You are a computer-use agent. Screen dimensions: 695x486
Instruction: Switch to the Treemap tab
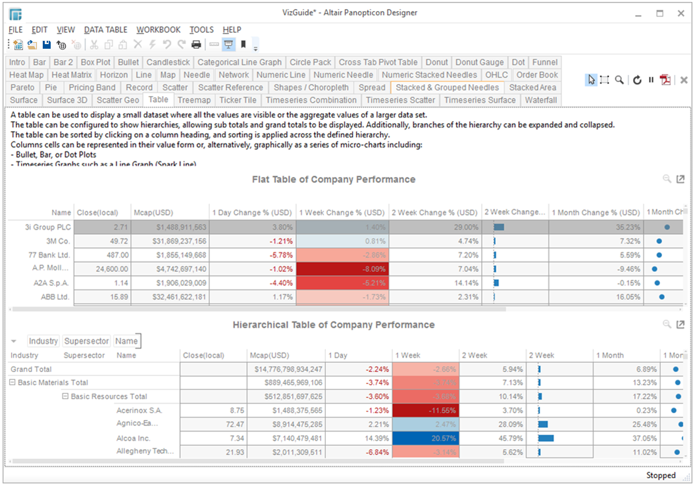tap(193, 100)
